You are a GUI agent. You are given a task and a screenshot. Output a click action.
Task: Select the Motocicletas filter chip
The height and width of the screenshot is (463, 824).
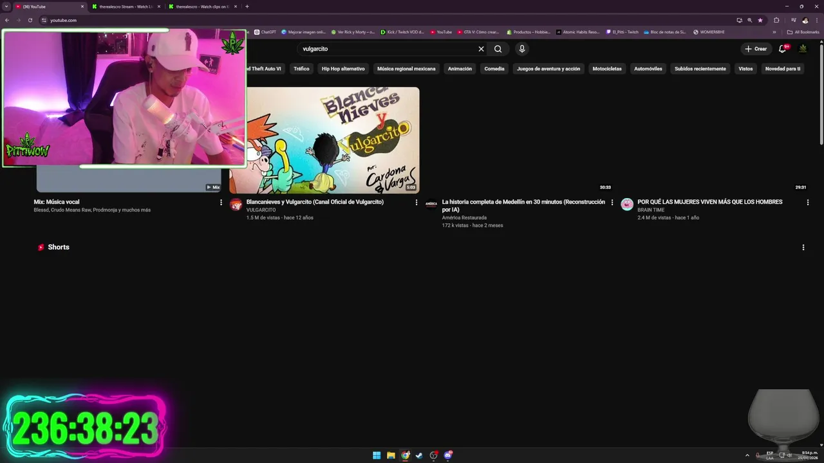[607, 69]
